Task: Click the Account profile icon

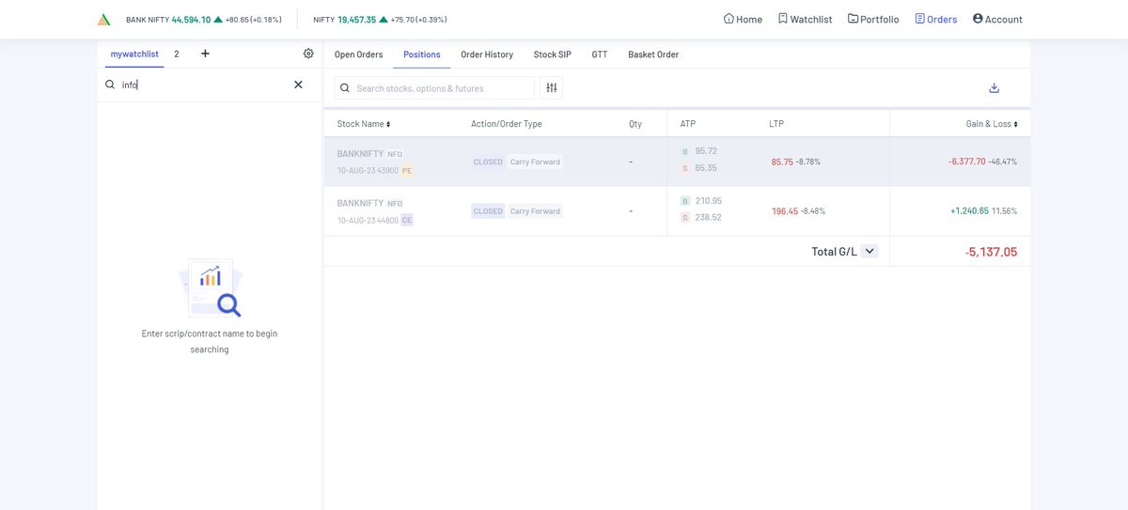Action: click(x=978, y=19)
